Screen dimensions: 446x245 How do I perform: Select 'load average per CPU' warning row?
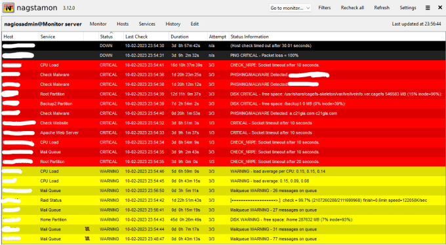[224, 172]
